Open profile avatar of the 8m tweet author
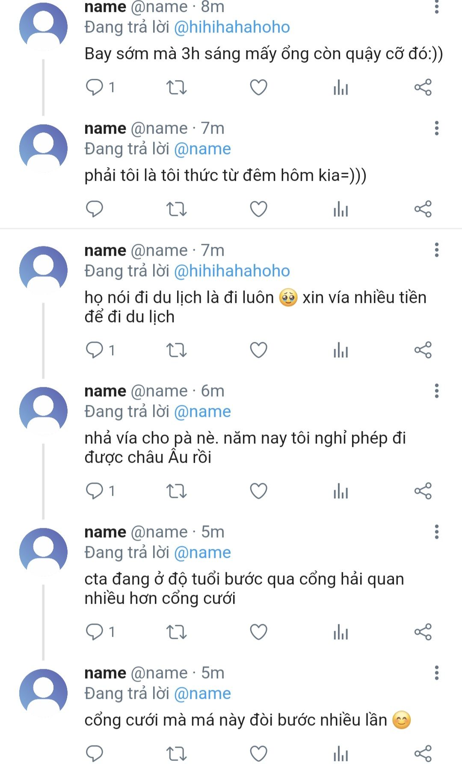 [x=43, y=26]
